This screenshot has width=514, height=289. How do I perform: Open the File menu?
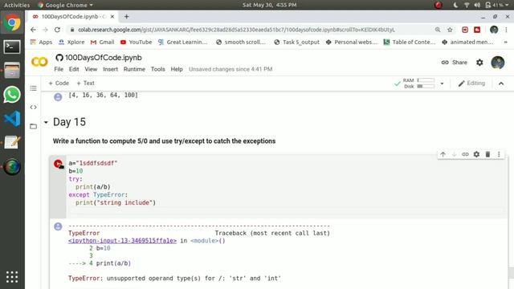coord(59,69)
